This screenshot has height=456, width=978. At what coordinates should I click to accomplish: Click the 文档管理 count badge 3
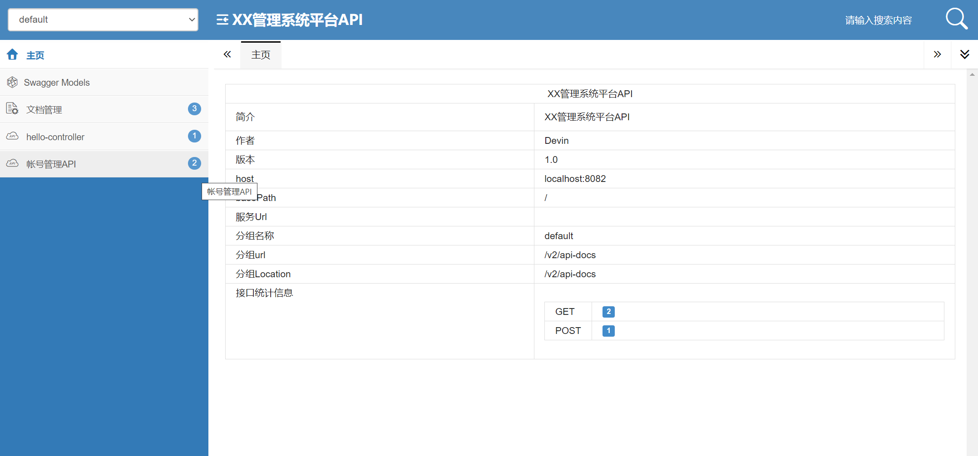point(194,109)
